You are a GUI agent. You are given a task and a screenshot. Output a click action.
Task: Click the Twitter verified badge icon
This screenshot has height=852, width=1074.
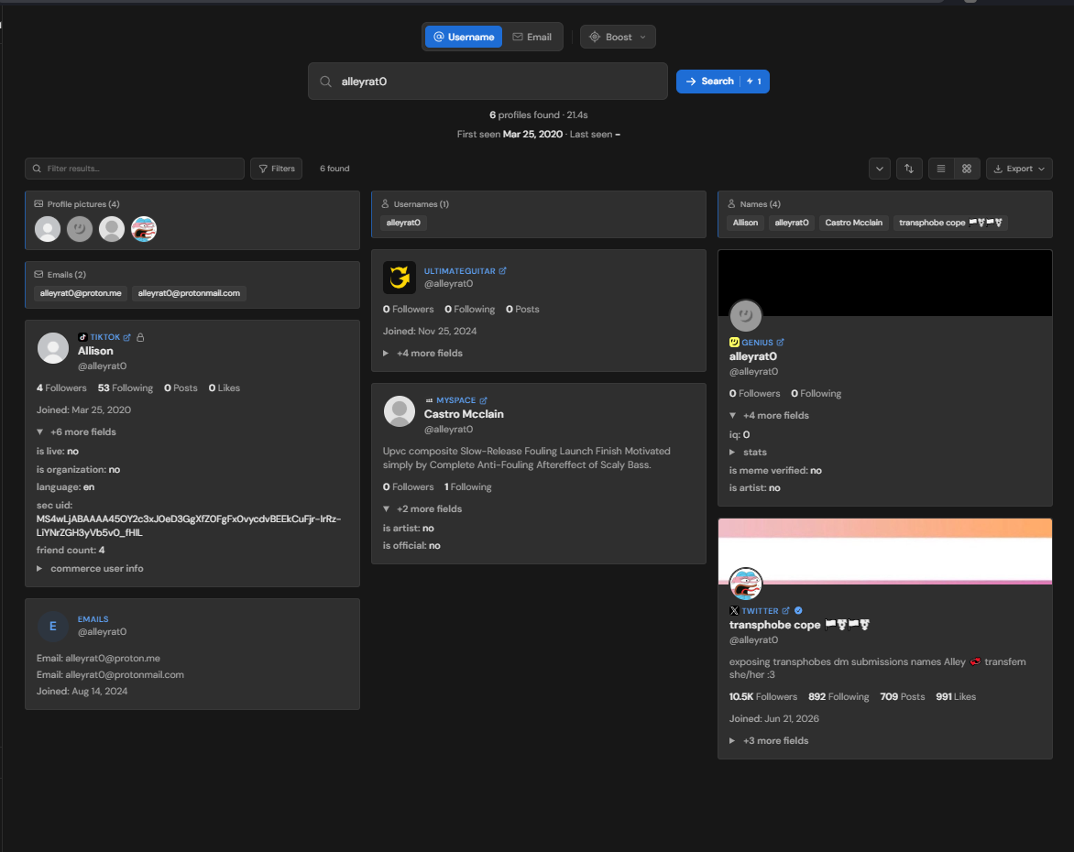799,610
